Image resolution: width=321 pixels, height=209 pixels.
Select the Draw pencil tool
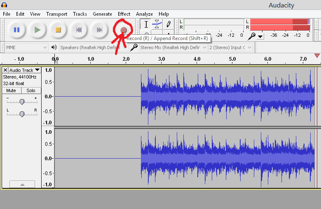click(x=169, y=24)
